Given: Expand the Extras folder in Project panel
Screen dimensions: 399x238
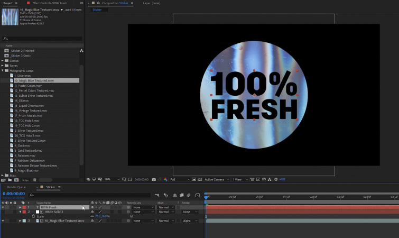Looking at the screenshot, I should 3,66.
